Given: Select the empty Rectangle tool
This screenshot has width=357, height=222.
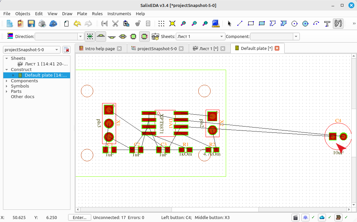Looking at the screenshot, I should (251, 23).
